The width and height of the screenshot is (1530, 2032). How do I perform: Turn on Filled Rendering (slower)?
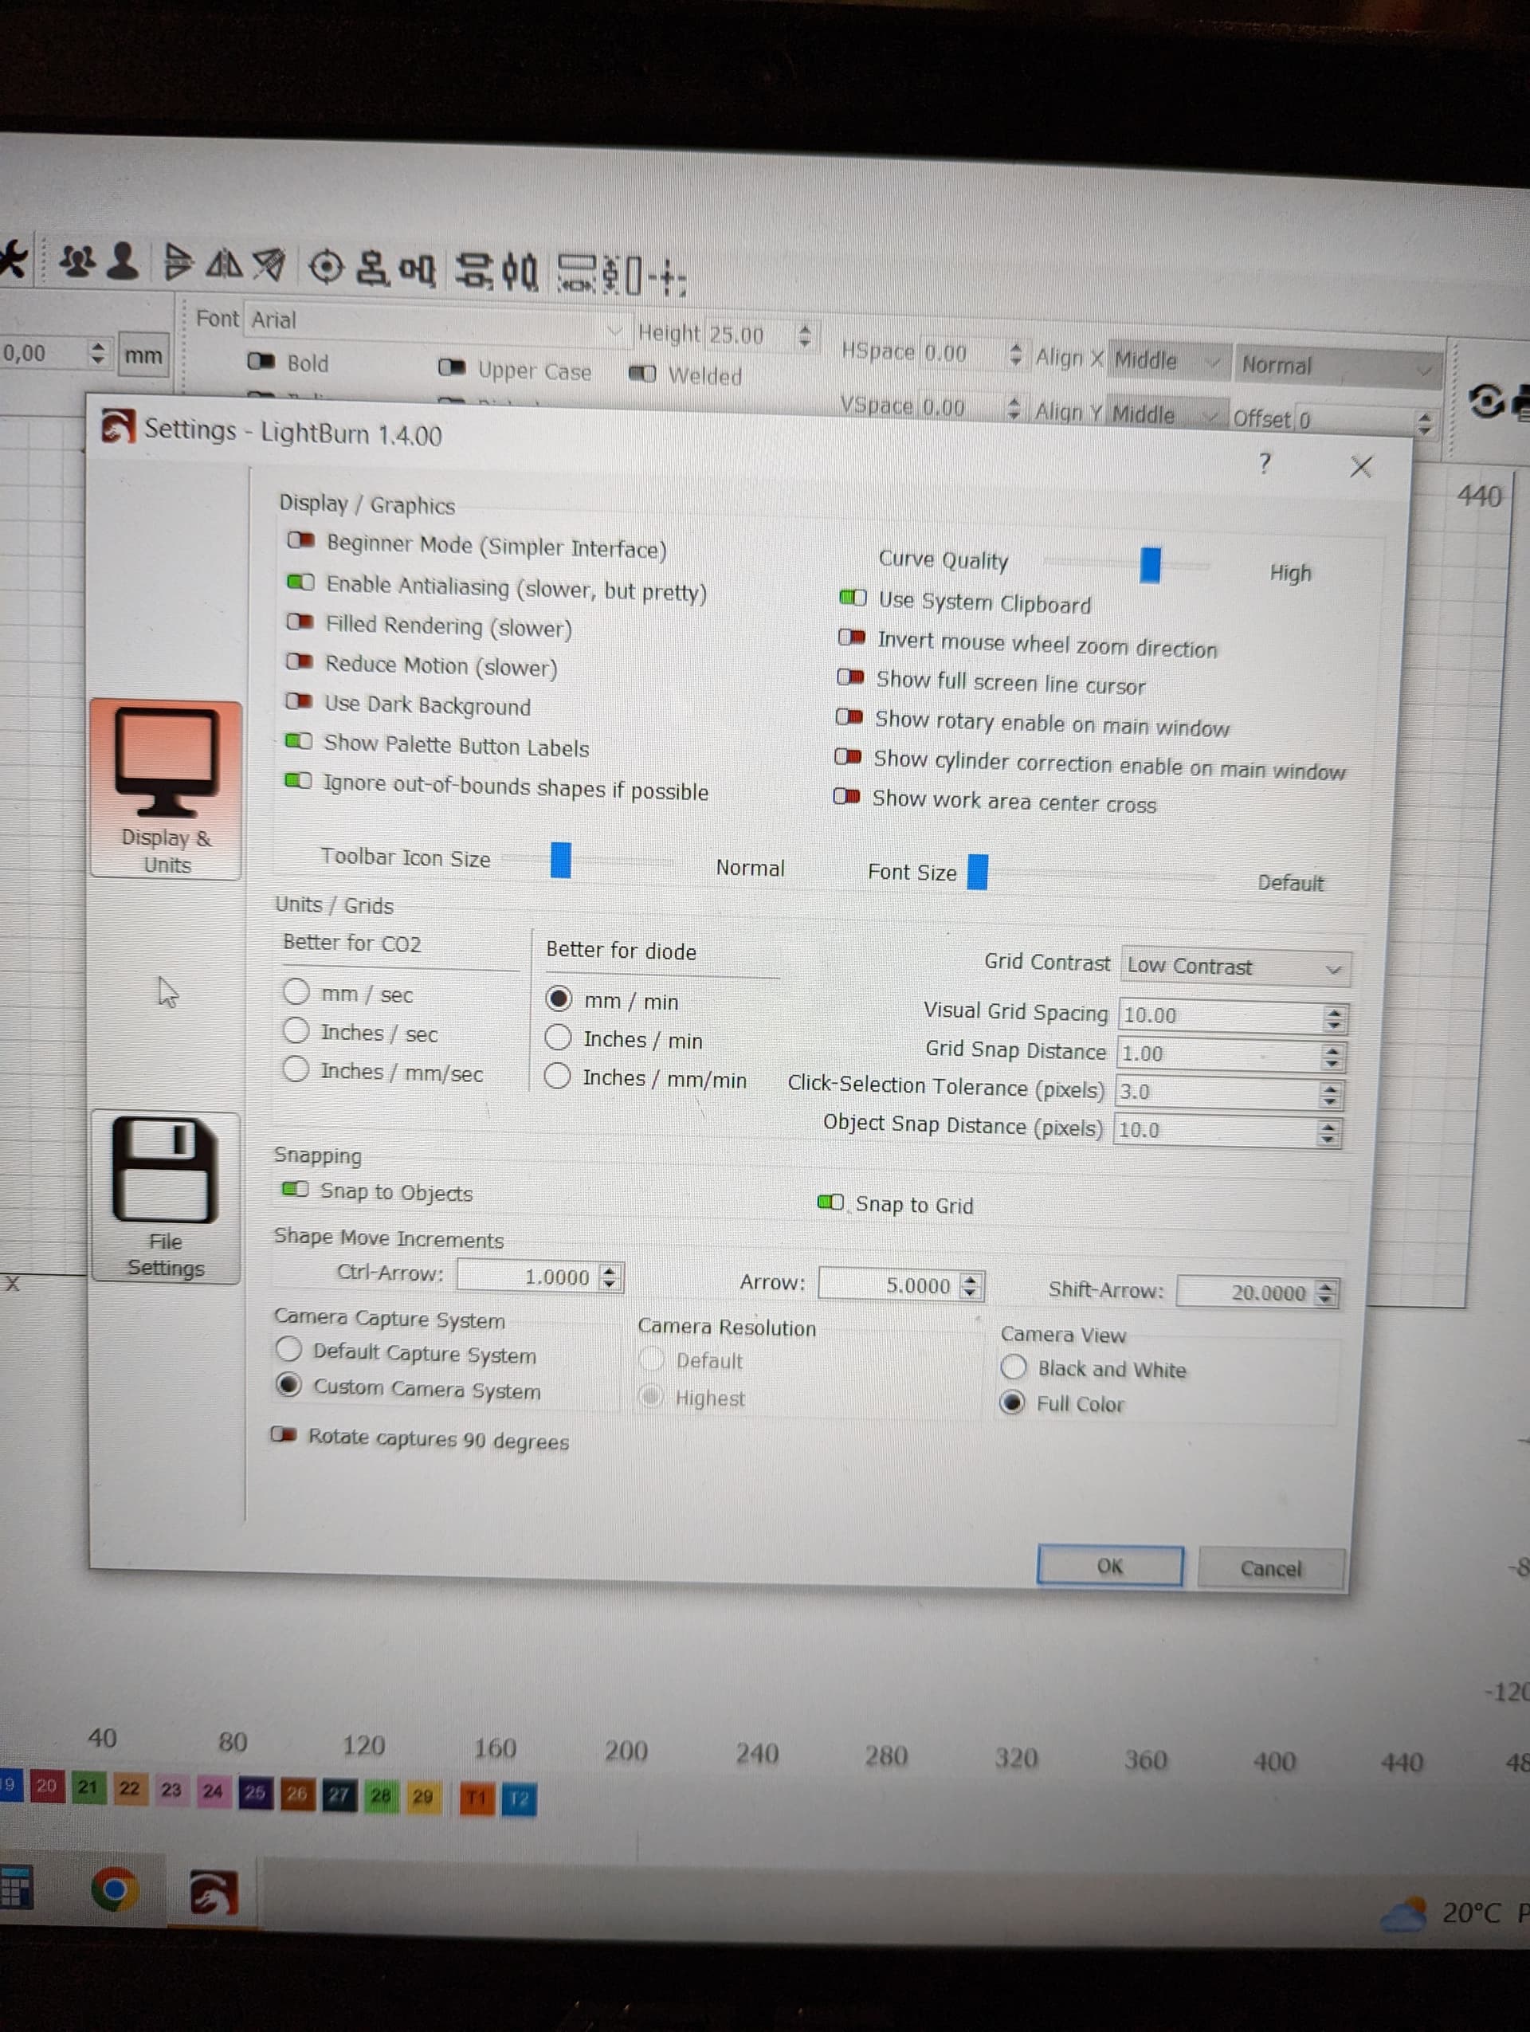click(x=300, y=622)
